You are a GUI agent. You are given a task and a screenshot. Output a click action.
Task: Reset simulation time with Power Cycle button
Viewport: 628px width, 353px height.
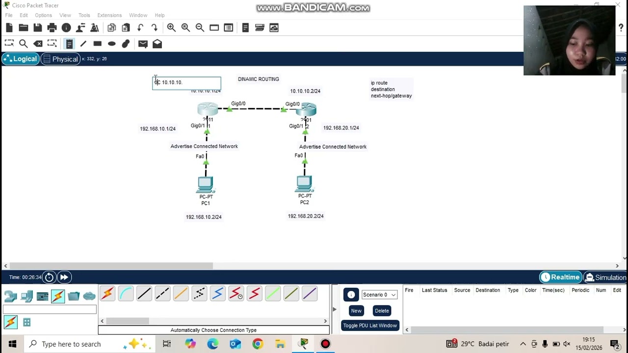49,277
